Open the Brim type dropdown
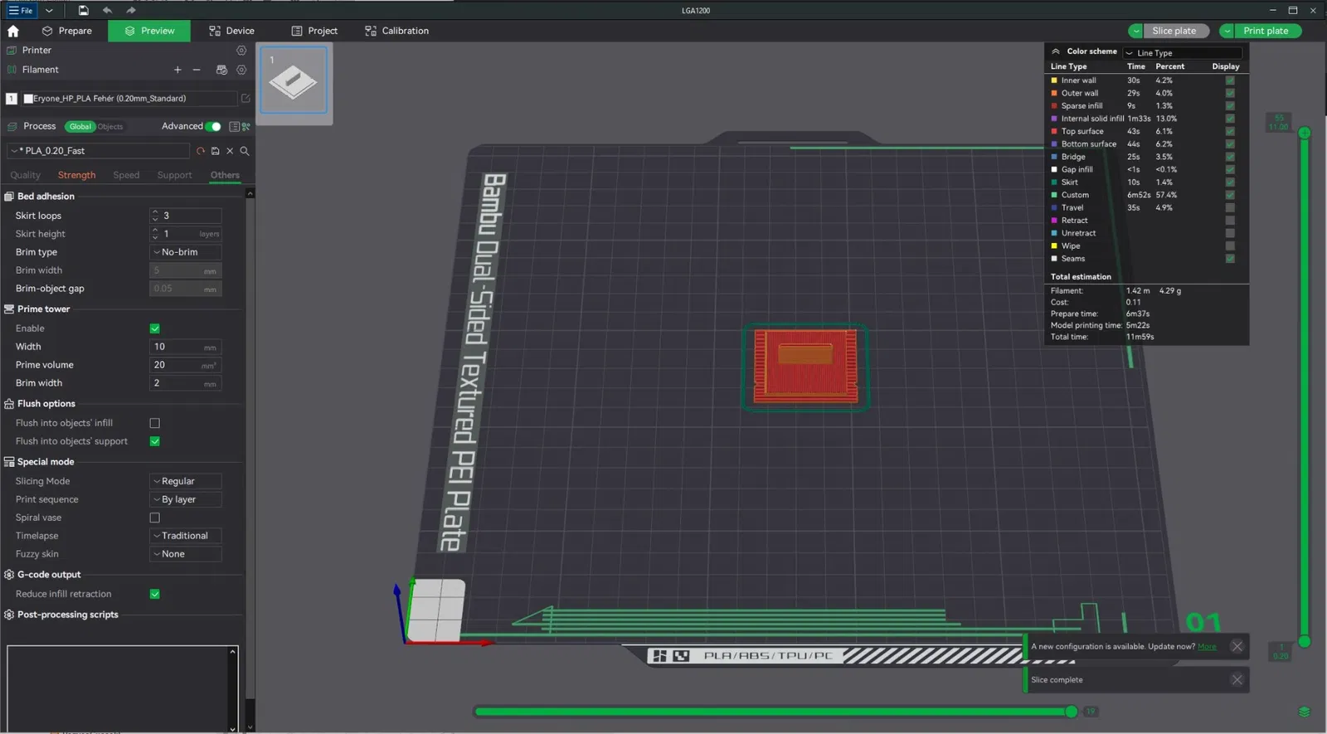This screenshot has height=734, width=1327. [x=185, y=252]
